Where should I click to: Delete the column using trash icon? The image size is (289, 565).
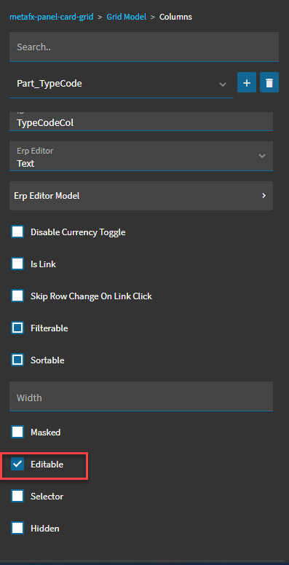269,82
